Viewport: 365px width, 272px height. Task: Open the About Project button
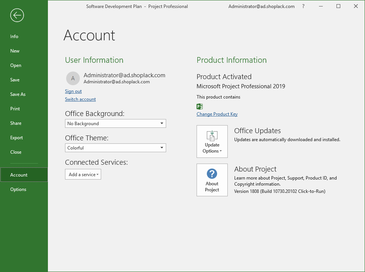tap(212, 180)
